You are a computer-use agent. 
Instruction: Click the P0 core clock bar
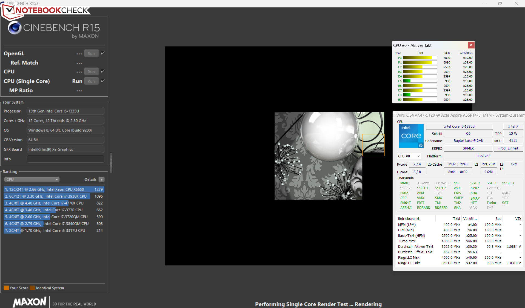point(420,58)
